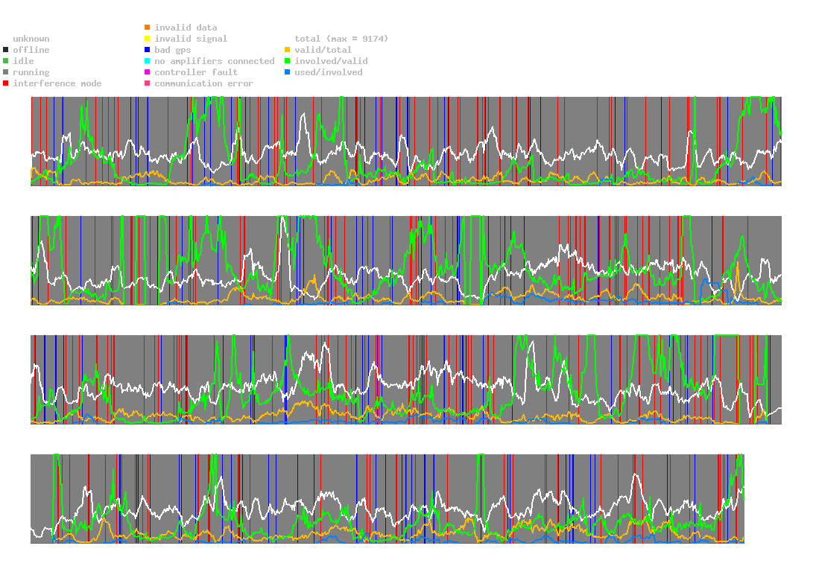Select the orange valid/total line swatch
Viewport: 816px width, 569px height.
point(288,50)
